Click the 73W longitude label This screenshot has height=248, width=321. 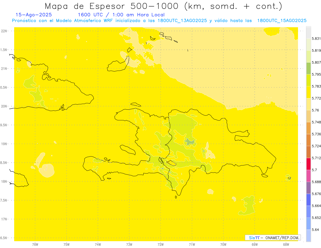click(x=129, y=244)
